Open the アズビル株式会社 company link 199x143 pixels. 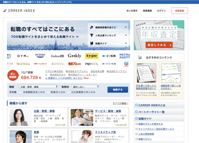[54, 71]
